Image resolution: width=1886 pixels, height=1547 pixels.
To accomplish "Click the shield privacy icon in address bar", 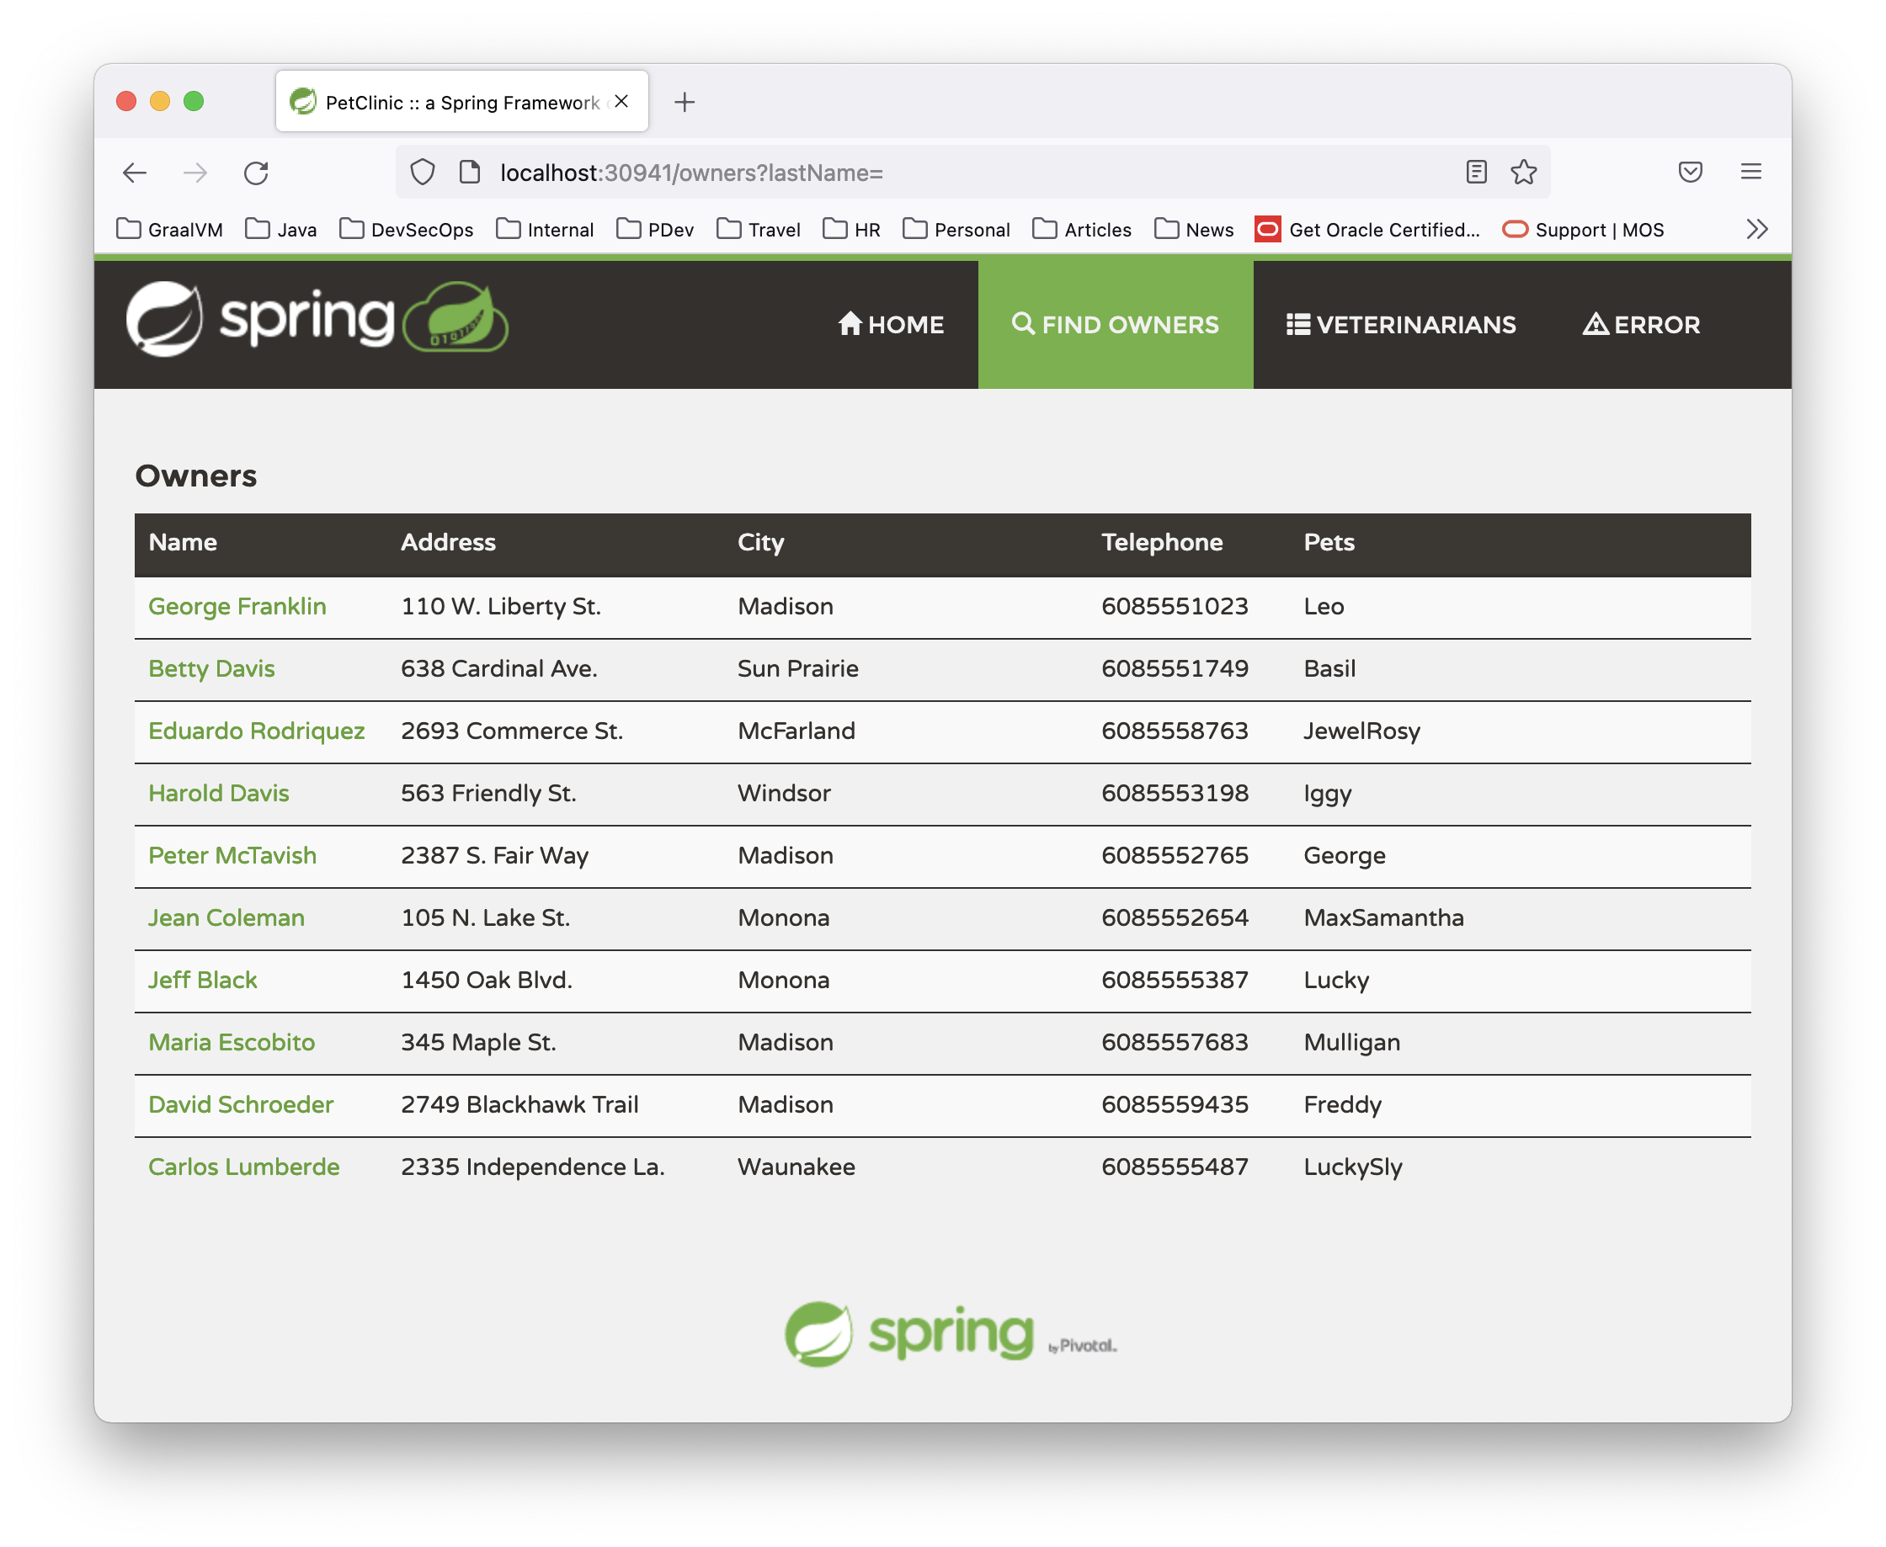I will (x=423, y=173).
